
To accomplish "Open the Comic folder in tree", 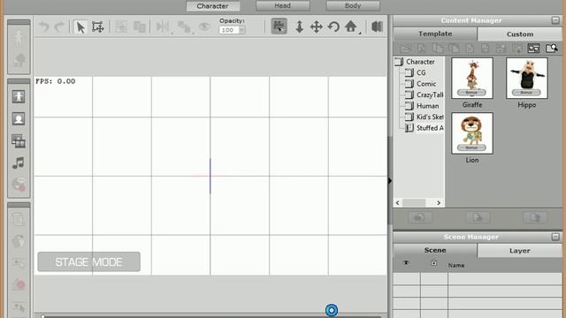I will click(426, 84).
